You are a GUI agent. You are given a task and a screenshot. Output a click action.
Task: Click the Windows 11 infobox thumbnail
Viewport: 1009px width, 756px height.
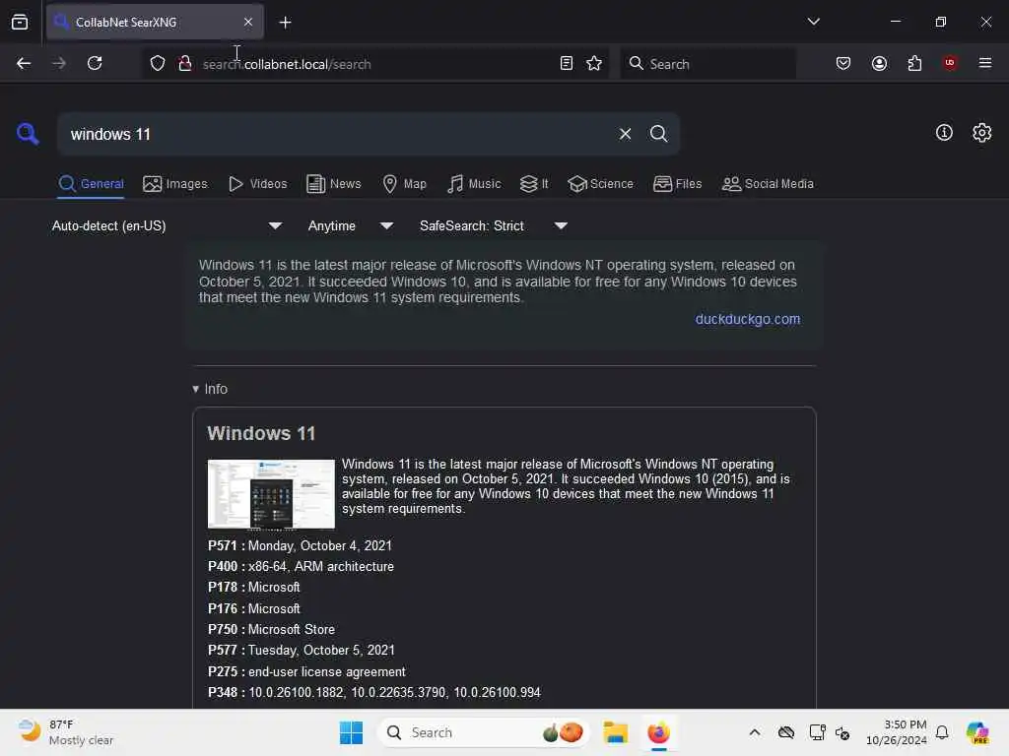coord(271,494)
